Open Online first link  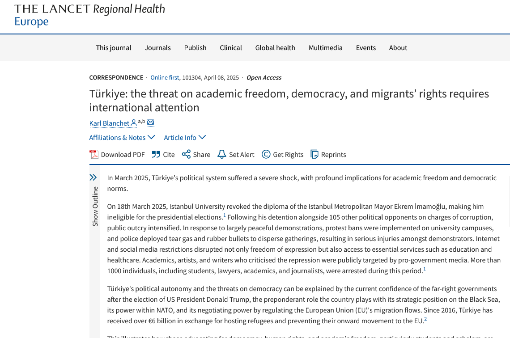(165, 77)
